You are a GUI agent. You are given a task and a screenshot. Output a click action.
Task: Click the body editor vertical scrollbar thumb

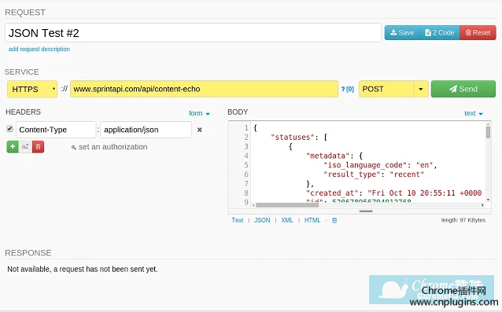pyautogui.click(x=488, y=132)
